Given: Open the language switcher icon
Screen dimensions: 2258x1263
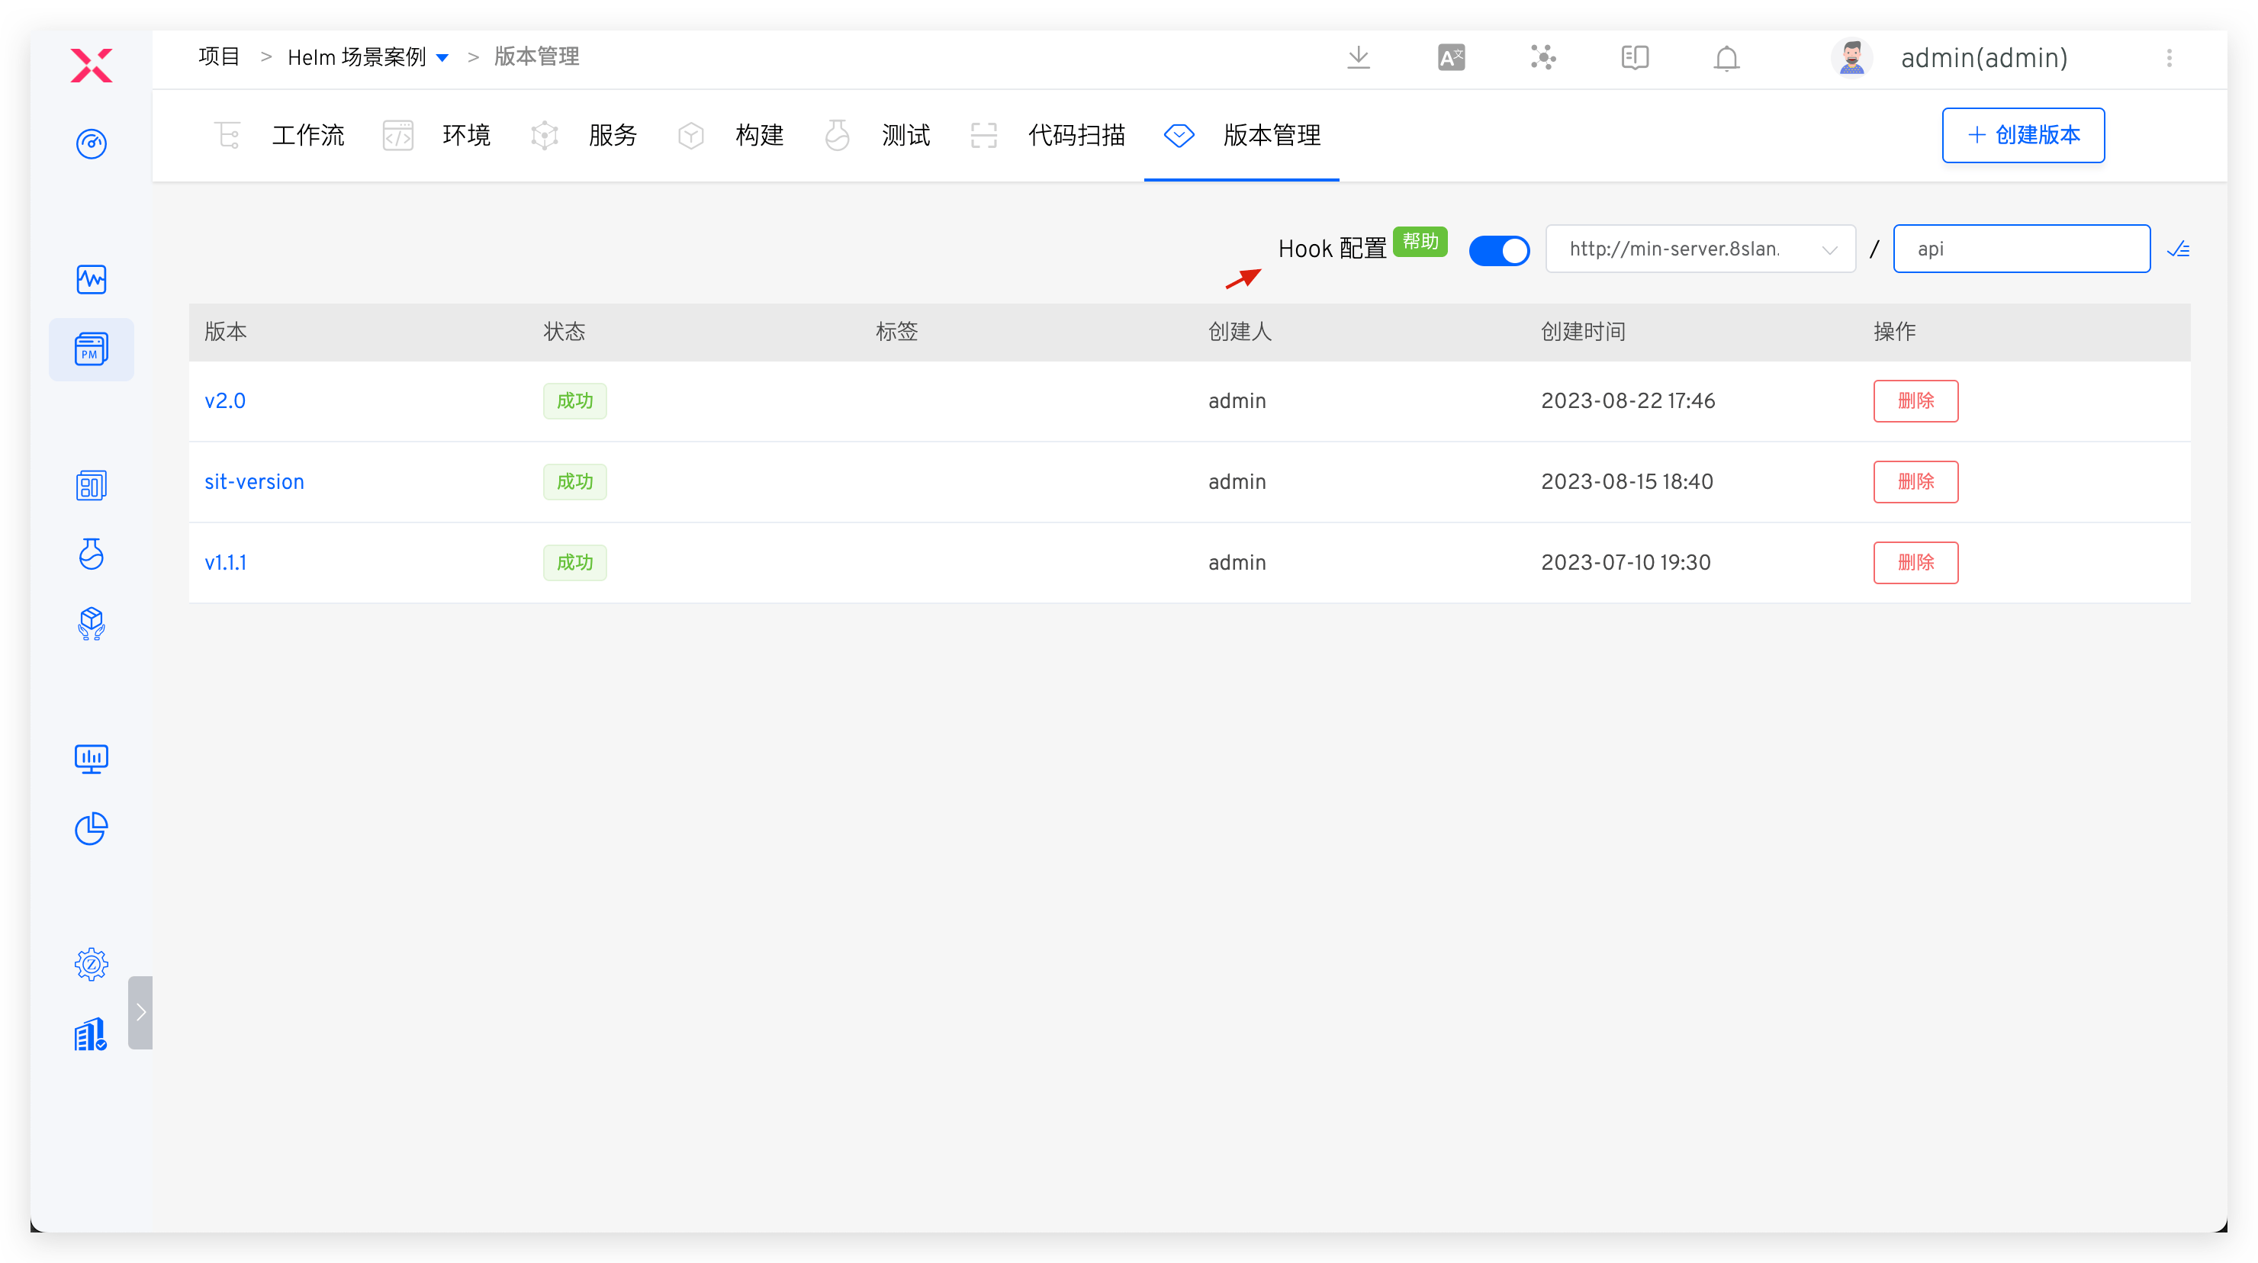Looking at the screenshot, I should pyautogui.click(x=1451, y=57).
